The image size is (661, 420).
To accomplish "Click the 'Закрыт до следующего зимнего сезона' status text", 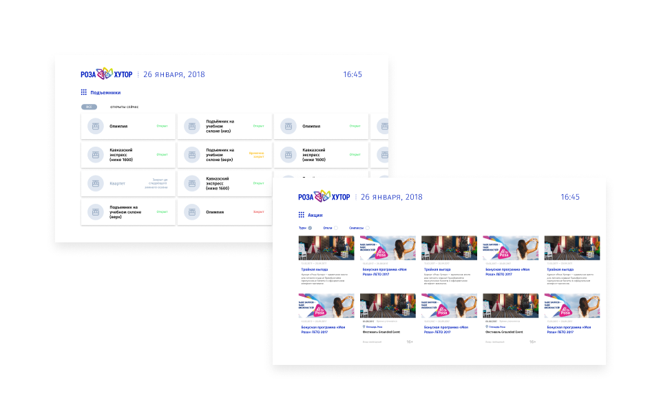I will point(156,183).
